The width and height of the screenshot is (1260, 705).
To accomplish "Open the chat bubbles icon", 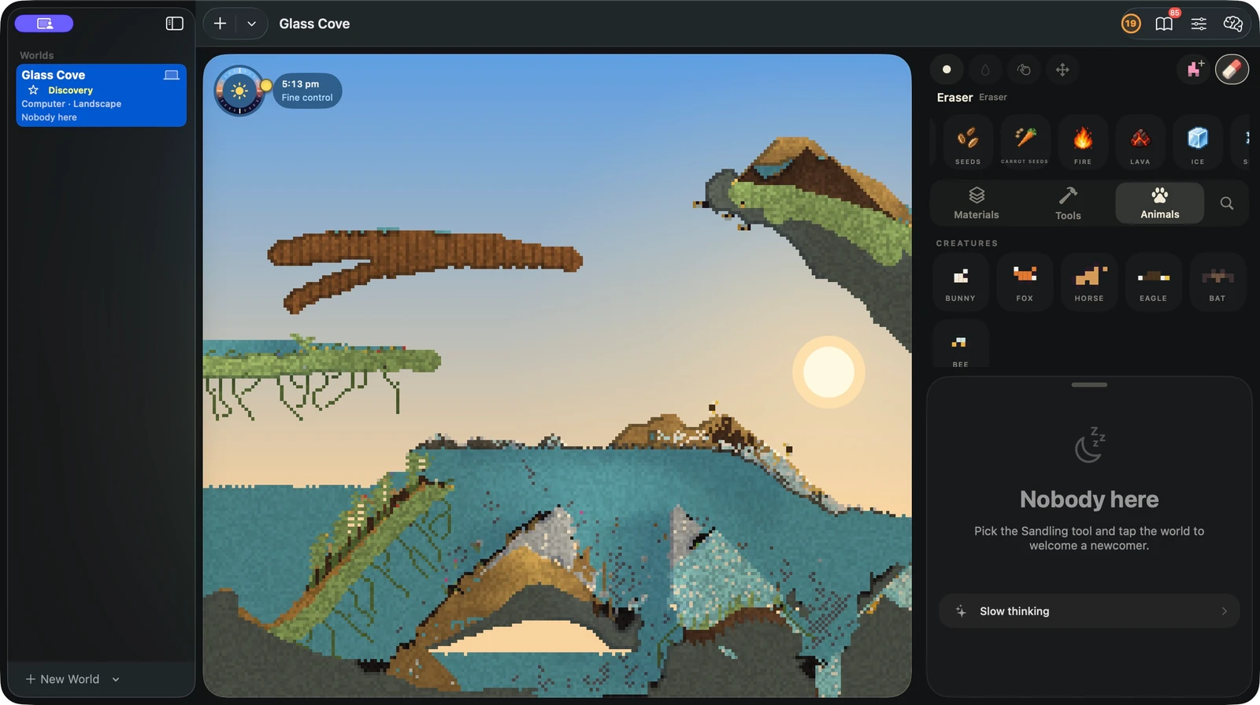I will (1233, 24).
